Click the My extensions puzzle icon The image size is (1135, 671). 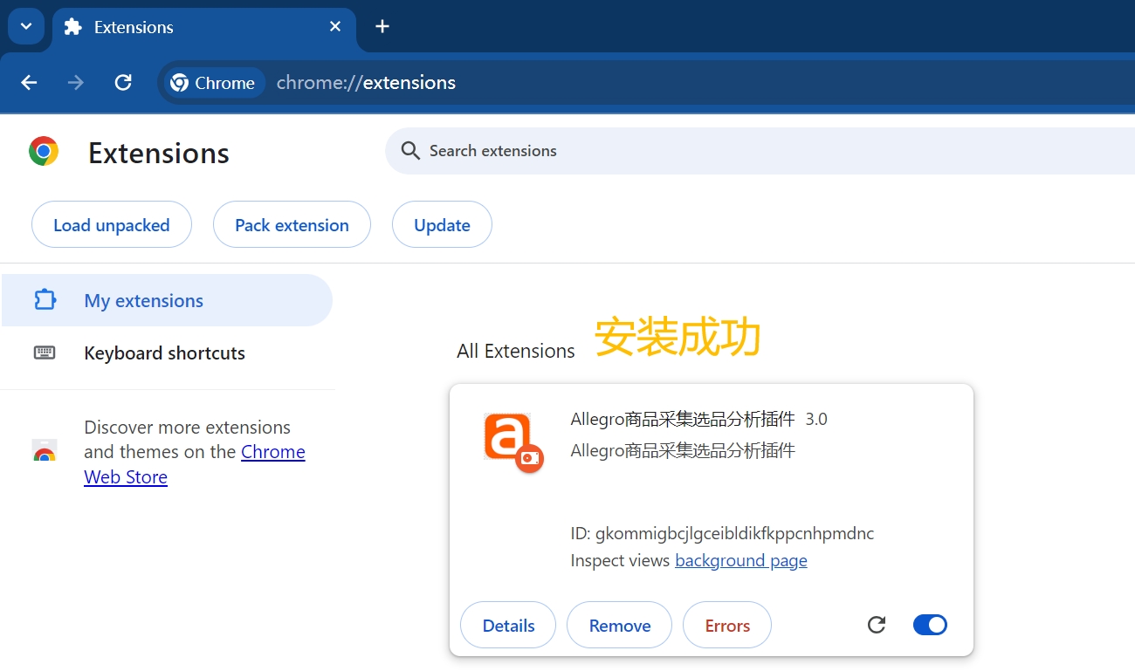click(x=45, y=300)
